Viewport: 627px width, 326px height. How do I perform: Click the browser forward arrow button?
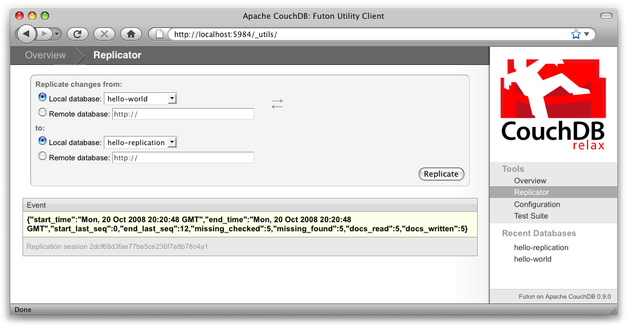(45, 34)
